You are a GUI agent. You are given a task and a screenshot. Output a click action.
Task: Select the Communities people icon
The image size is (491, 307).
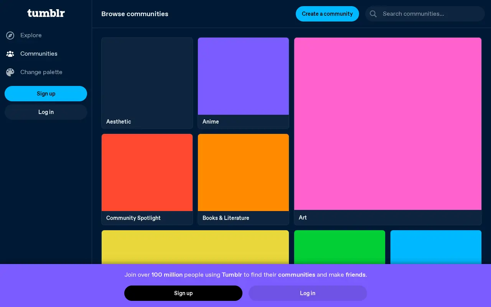pyautogui.click(x=10, y=54)
